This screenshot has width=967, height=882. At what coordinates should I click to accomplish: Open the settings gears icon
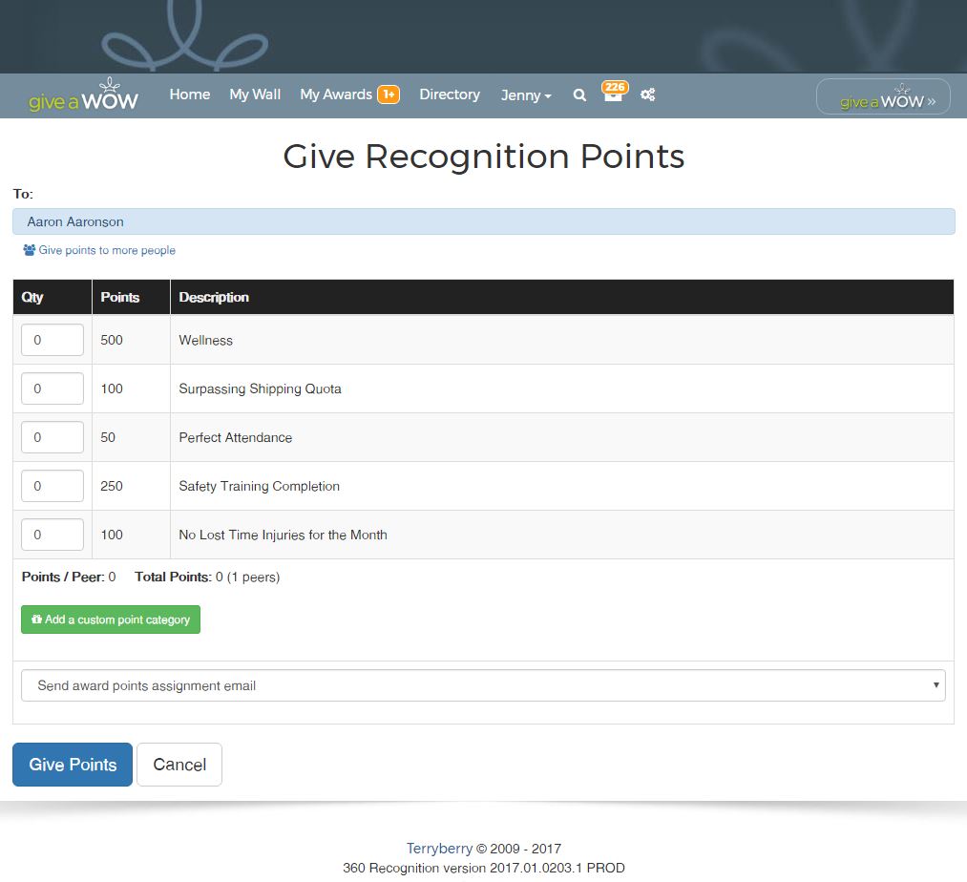[x=647, y=94]
